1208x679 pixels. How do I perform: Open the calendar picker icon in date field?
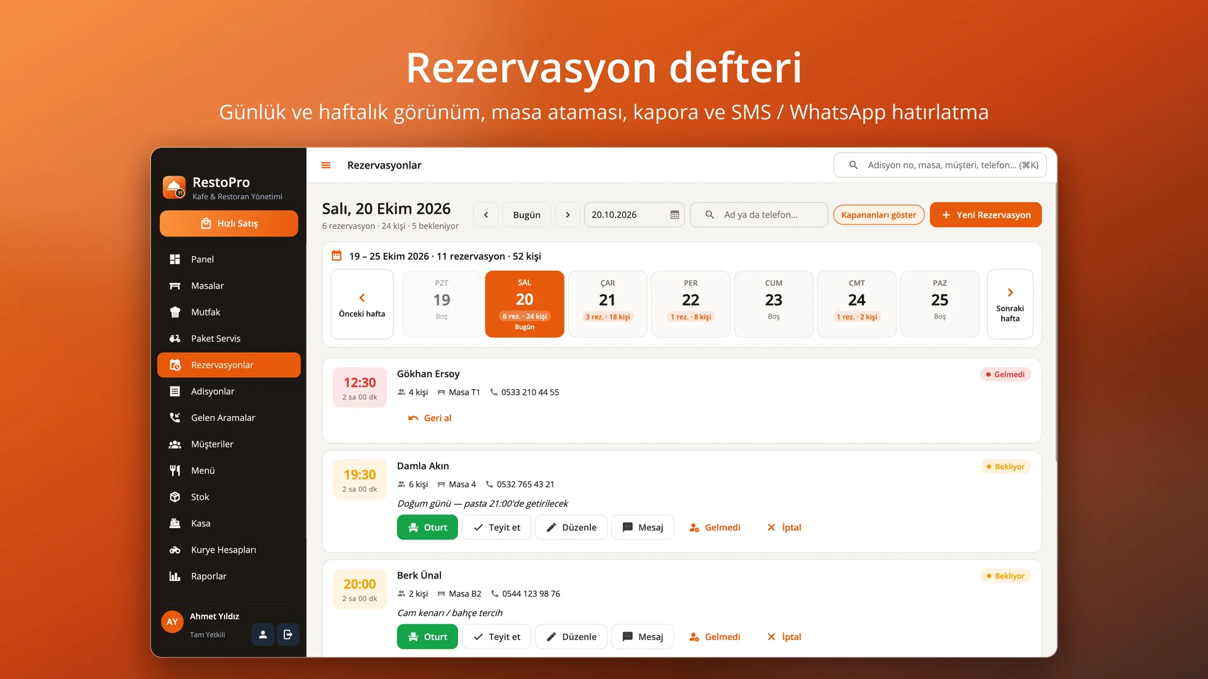674,215
